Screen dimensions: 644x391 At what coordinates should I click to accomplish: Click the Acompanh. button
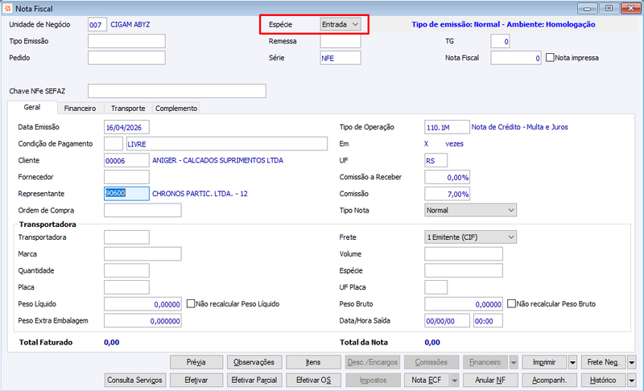(550, 381)
